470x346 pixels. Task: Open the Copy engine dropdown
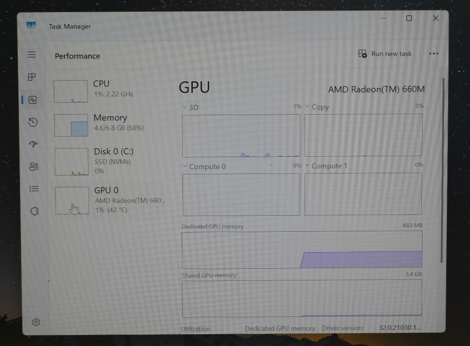pyautogui.click(x=307, y=106)
